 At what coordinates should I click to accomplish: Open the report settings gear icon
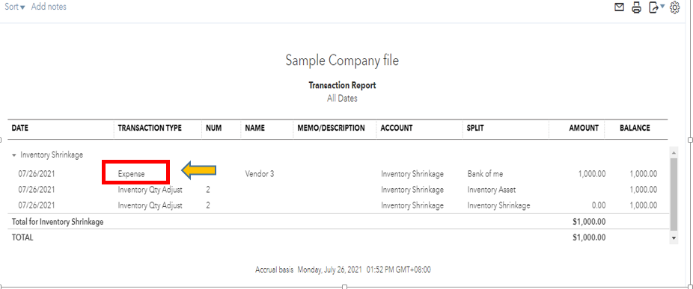[674, 7]
